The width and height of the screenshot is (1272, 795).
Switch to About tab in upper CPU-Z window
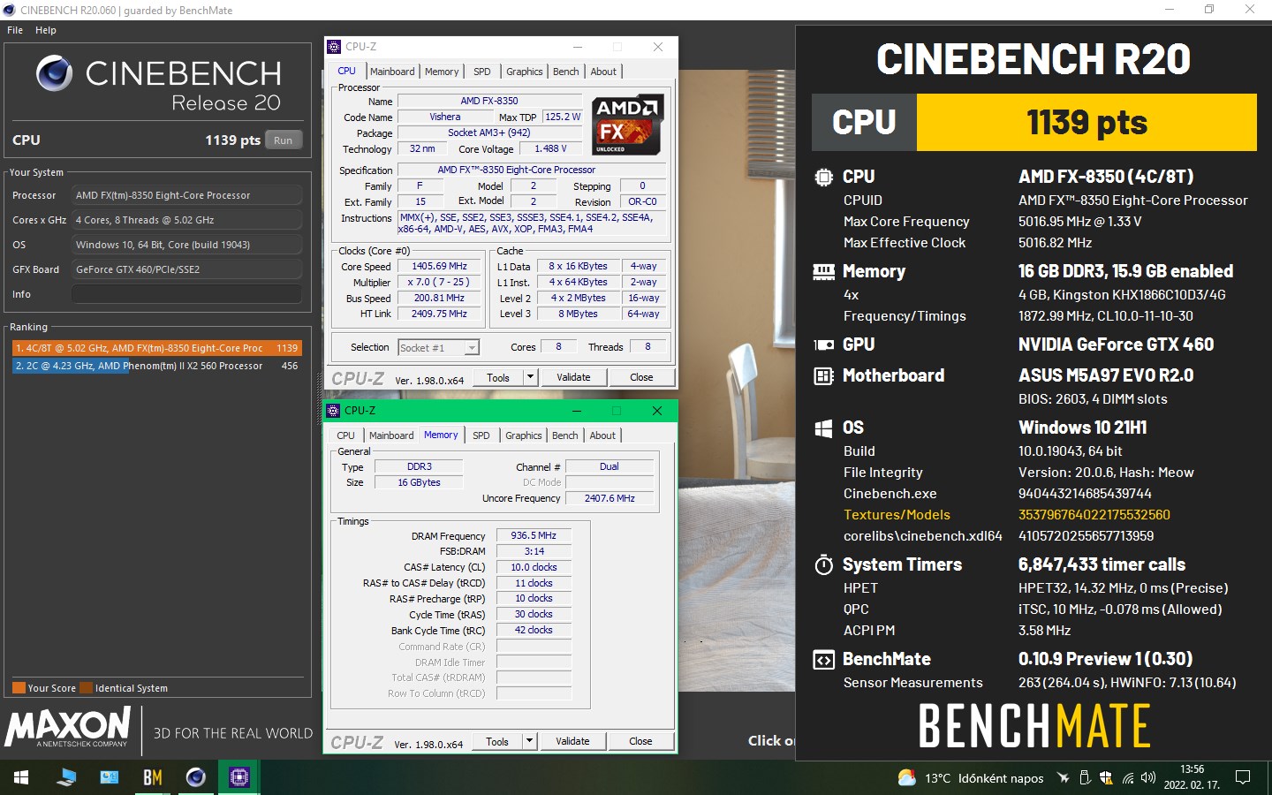[604, 72]
